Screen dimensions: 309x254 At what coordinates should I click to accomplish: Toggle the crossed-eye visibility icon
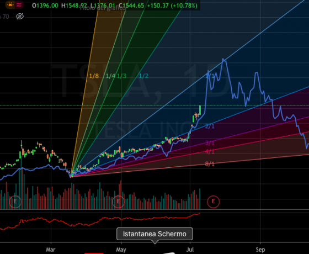click(x=20, y=17)
